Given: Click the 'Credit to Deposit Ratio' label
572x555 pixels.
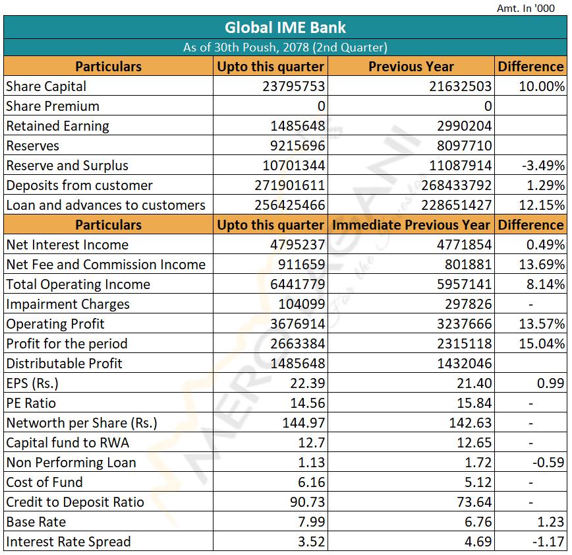Looking at the screenshot, I should [x=75, y=502].
